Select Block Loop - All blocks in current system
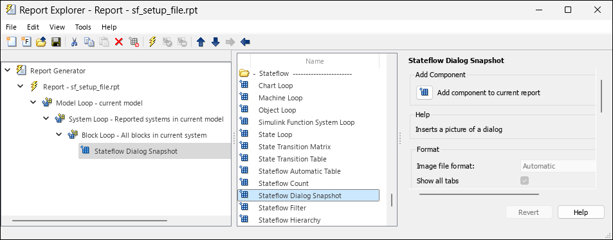Viewport: 613px width, 240px height. click(144, 135)
